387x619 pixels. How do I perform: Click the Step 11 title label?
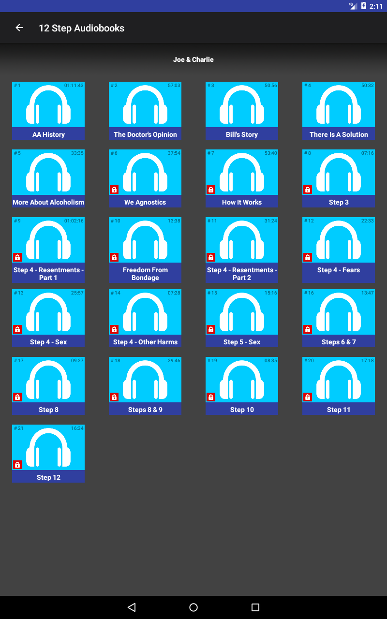(339, 410)
